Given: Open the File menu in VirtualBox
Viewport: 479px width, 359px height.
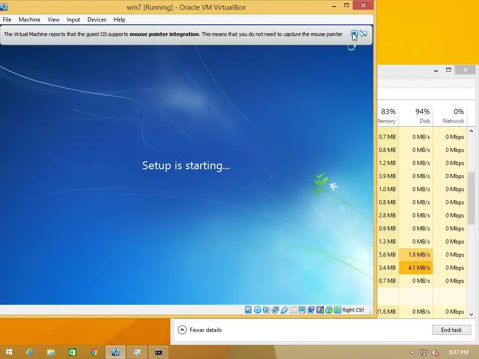Looking at the screenshot, I should pos(7,20).
